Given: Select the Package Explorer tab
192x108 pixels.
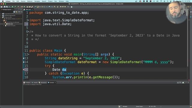Looking at the screenshot, I should tap(7, 9).
